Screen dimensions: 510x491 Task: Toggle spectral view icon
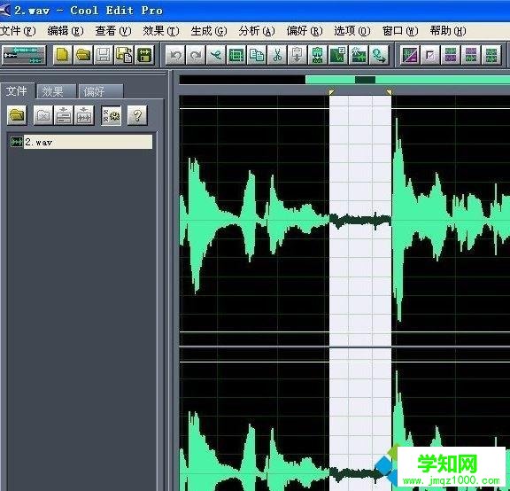410,55
